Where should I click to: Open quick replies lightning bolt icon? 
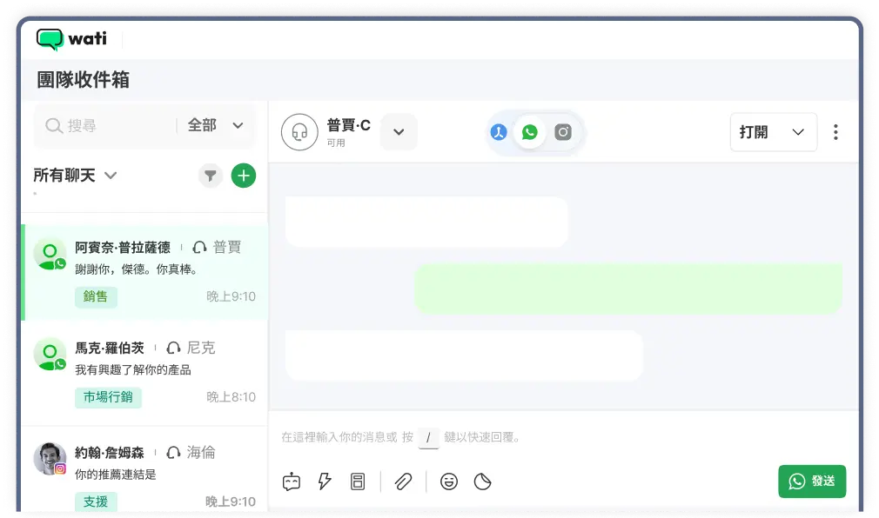(x=325, y=481)
